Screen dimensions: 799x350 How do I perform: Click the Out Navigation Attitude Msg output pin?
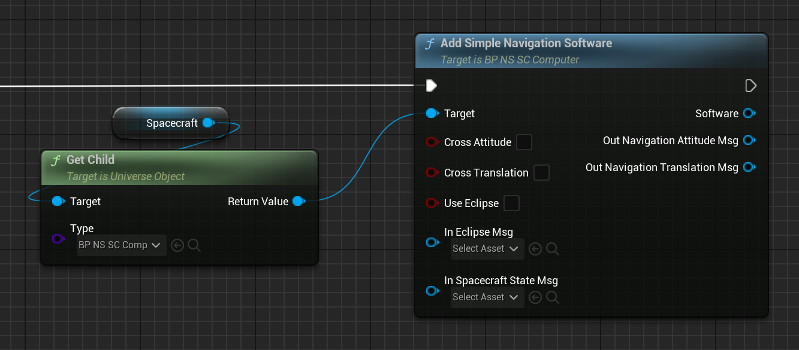(x=749, y=141)
